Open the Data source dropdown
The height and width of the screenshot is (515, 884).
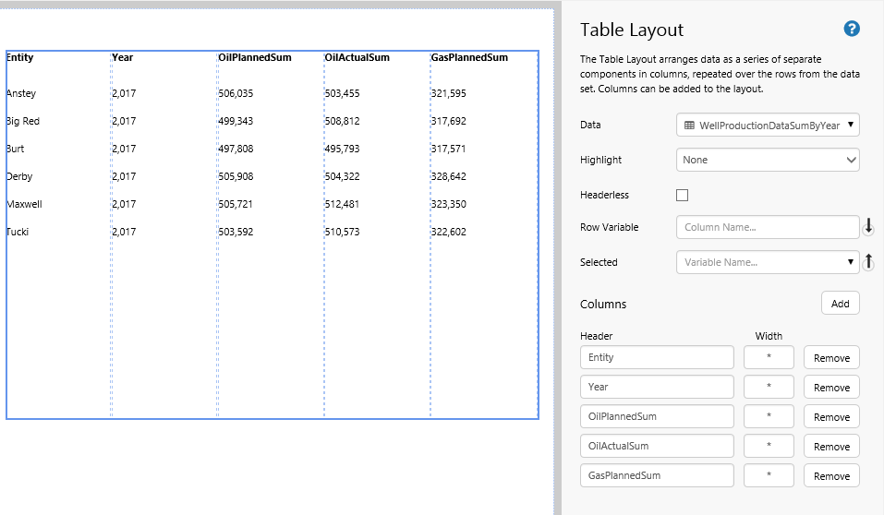768,126
